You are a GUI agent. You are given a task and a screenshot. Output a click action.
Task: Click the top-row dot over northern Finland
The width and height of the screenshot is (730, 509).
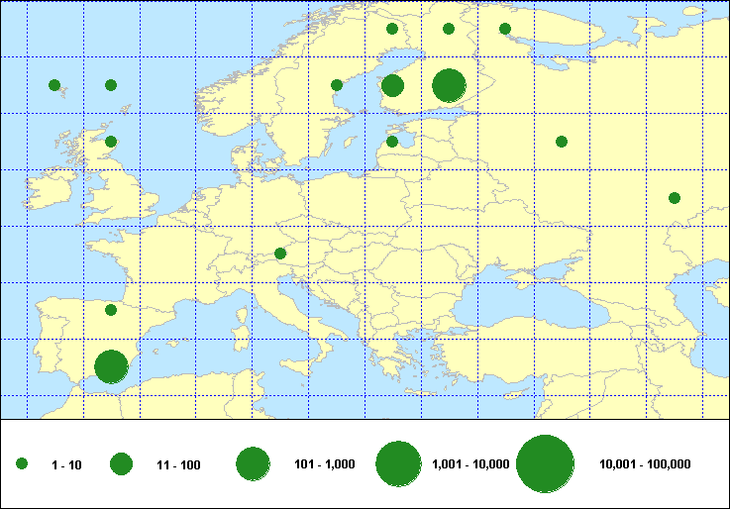pos(392,29)
